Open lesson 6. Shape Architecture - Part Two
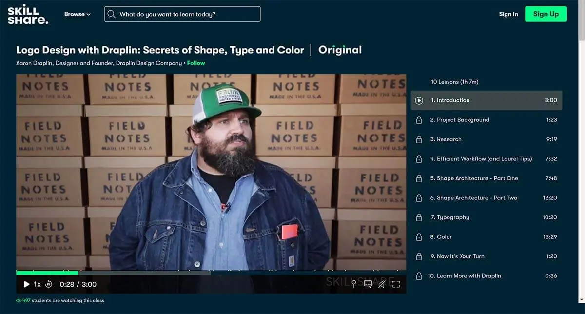This screenshot has height=314, width=585. pyautogui.click(x=487, y=198)
